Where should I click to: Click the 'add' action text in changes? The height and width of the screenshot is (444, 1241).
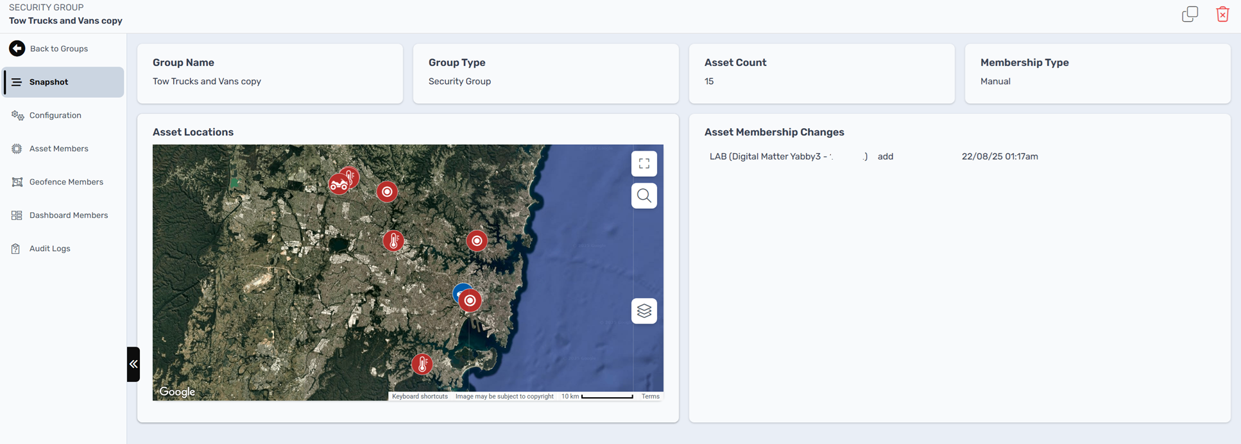886,156
